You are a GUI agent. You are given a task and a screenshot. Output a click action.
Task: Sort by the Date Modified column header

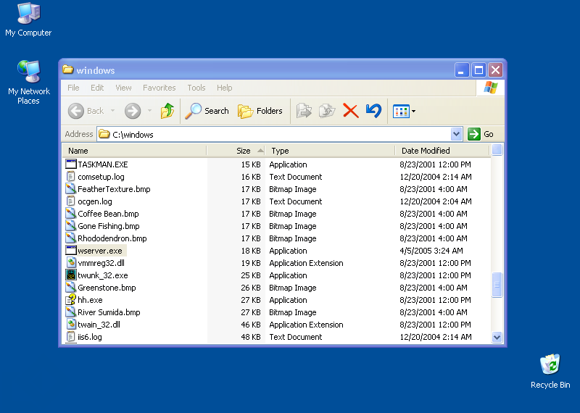pyautogui.click(x=442, y=151)
